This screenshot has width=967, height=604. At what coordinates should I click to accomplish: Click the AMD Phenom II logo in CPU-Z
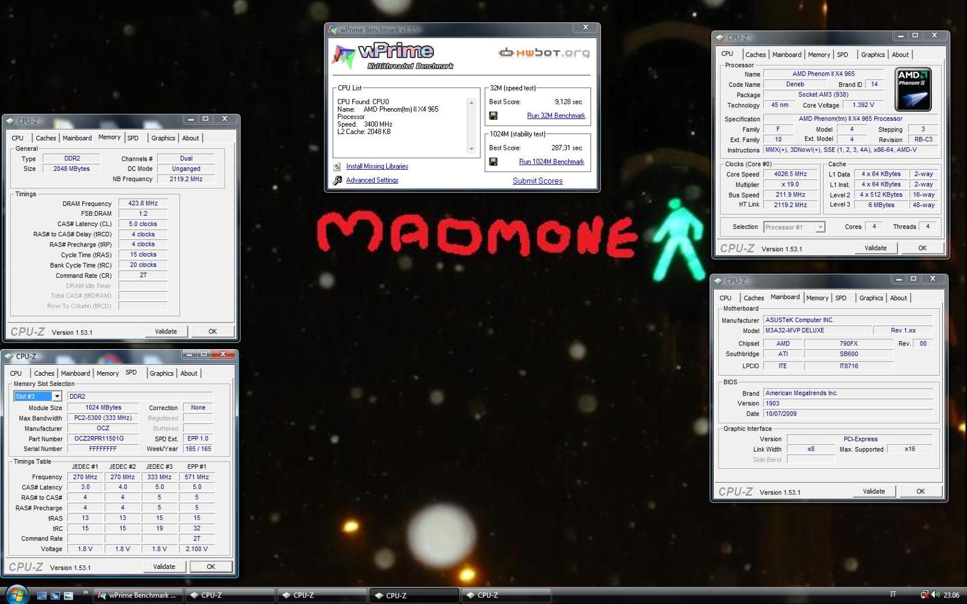pyautogui.click(x=913, y=89)
